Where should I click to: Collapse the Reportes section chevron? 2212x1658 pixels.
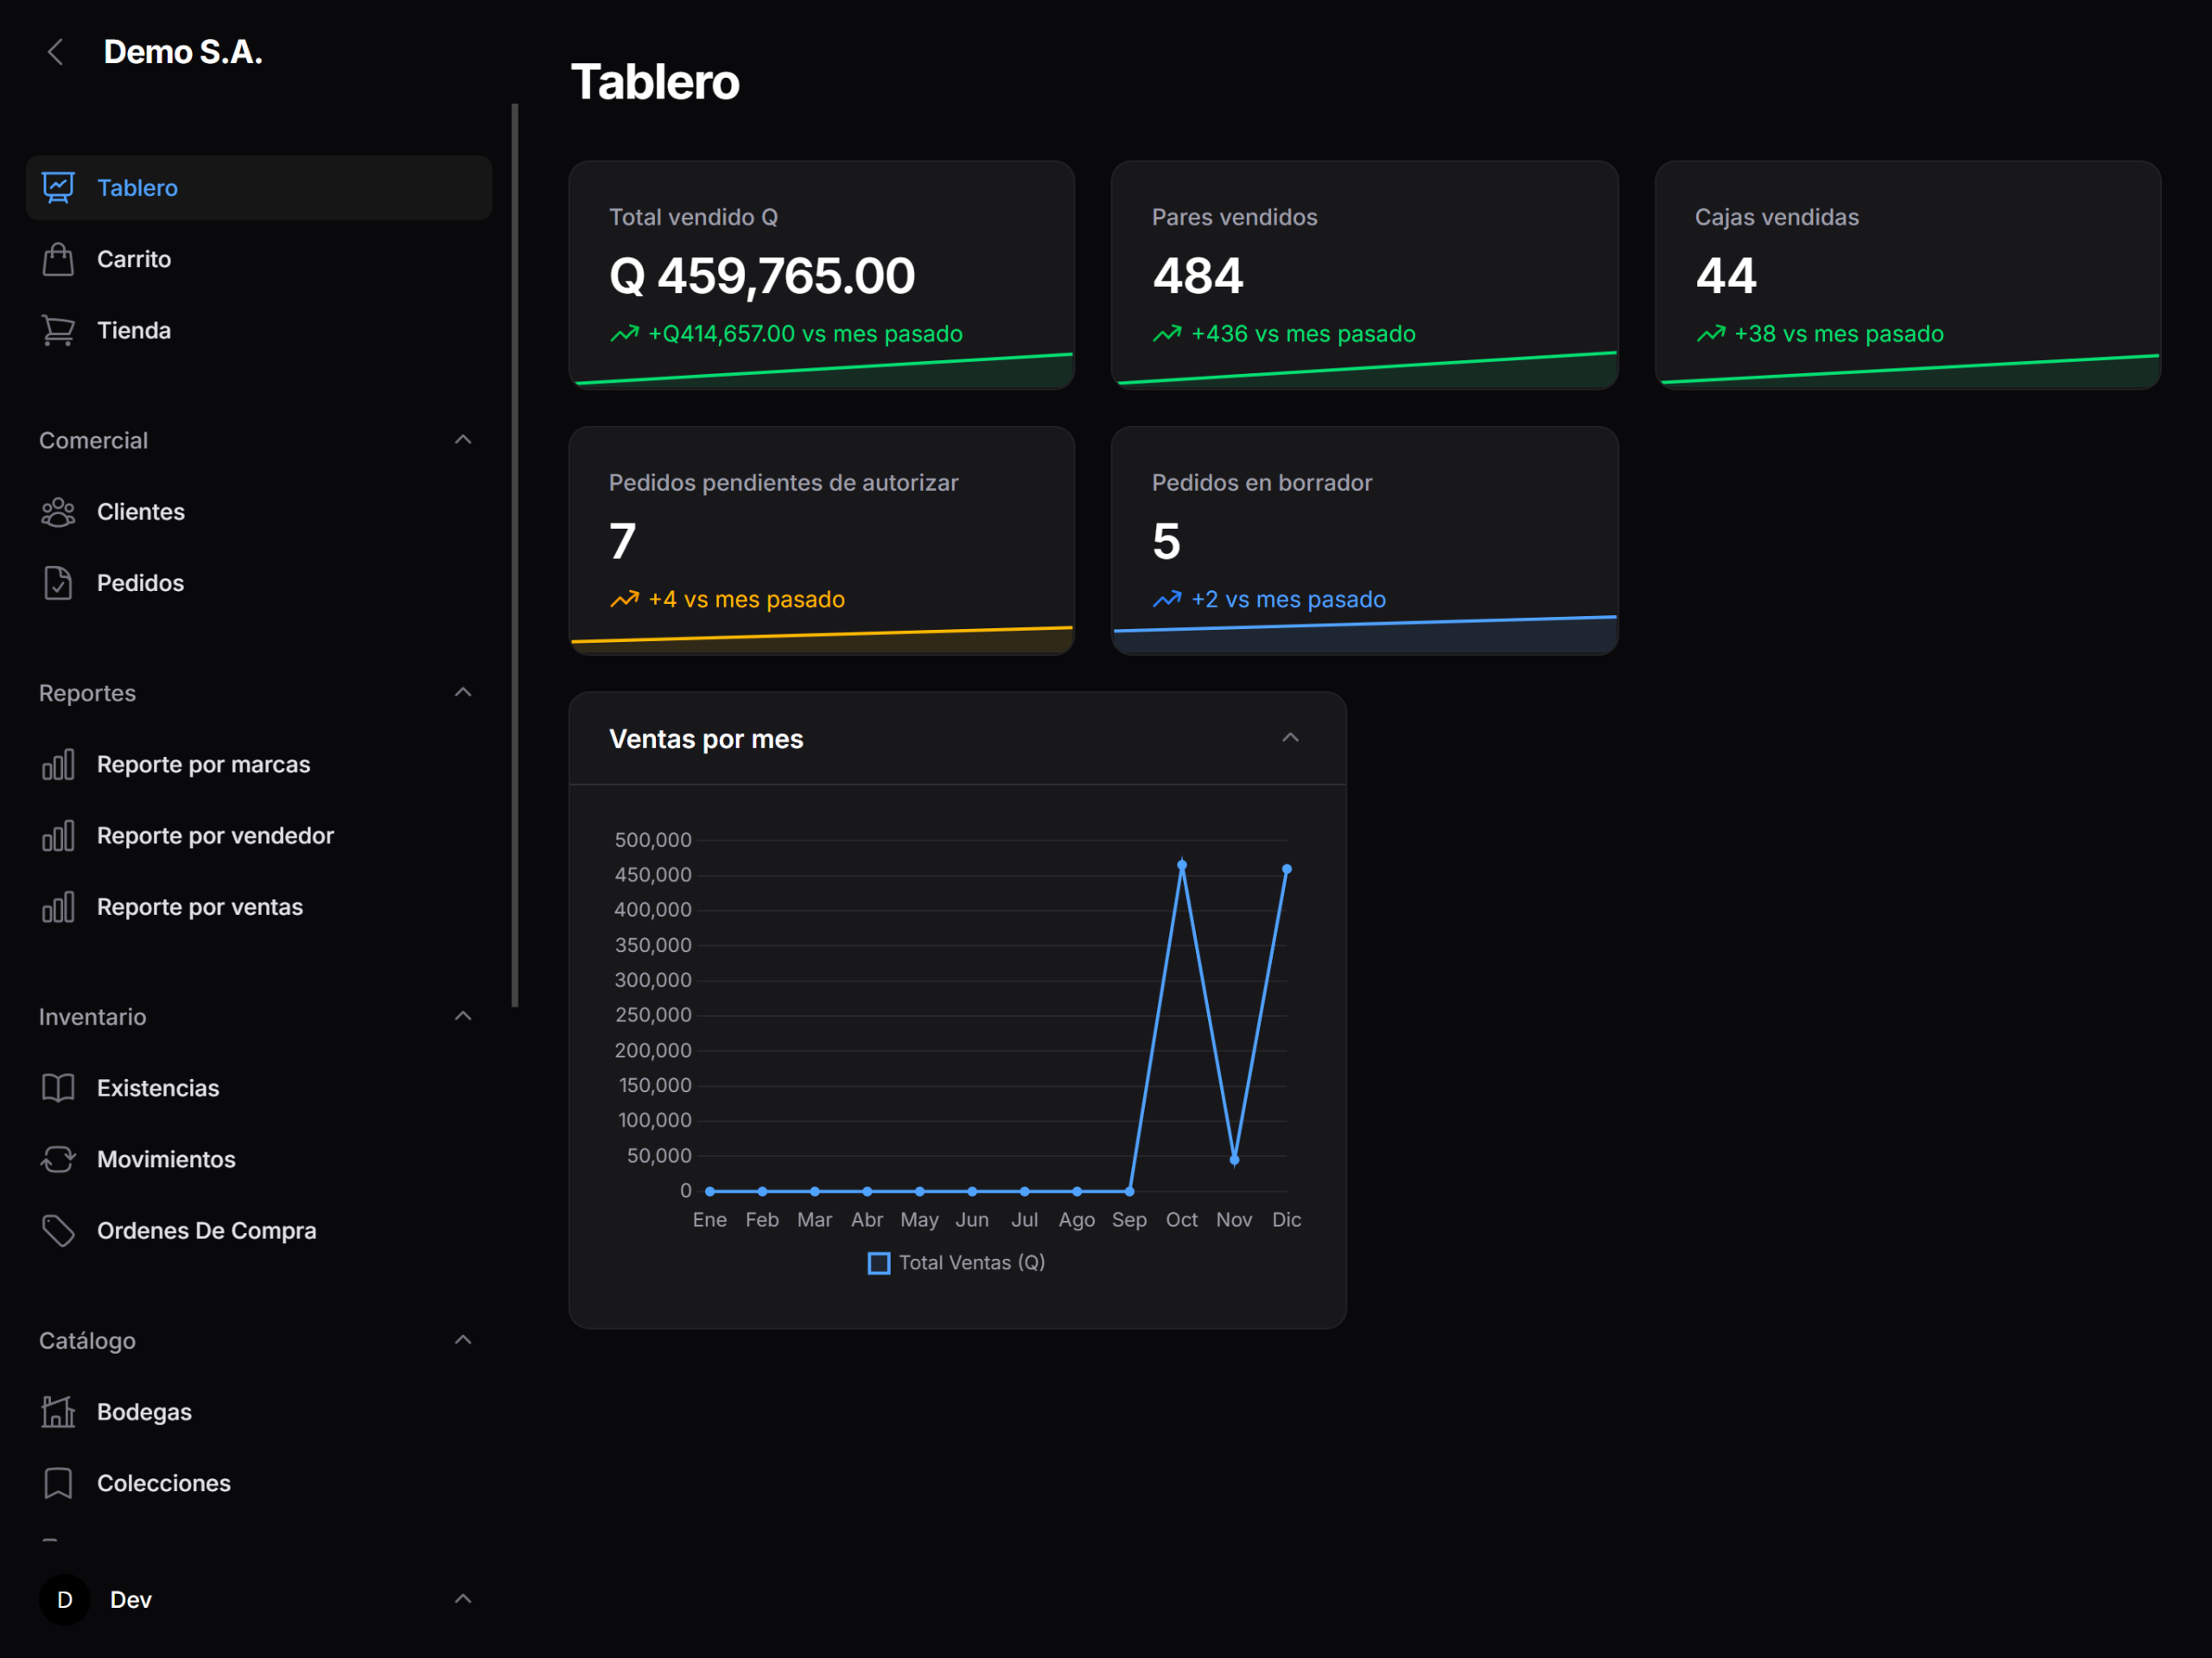point(462,692)
